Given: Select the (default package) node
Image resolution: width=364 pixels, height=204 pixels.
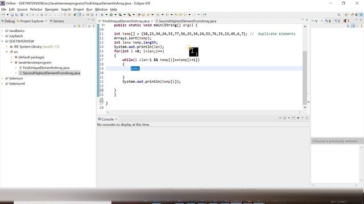Looking at the screenshot, I should [29, 57].
